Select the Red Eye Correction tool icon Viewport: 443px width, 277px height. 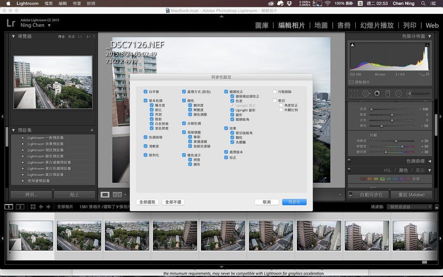pyautogui.click(x=377, y=93)
